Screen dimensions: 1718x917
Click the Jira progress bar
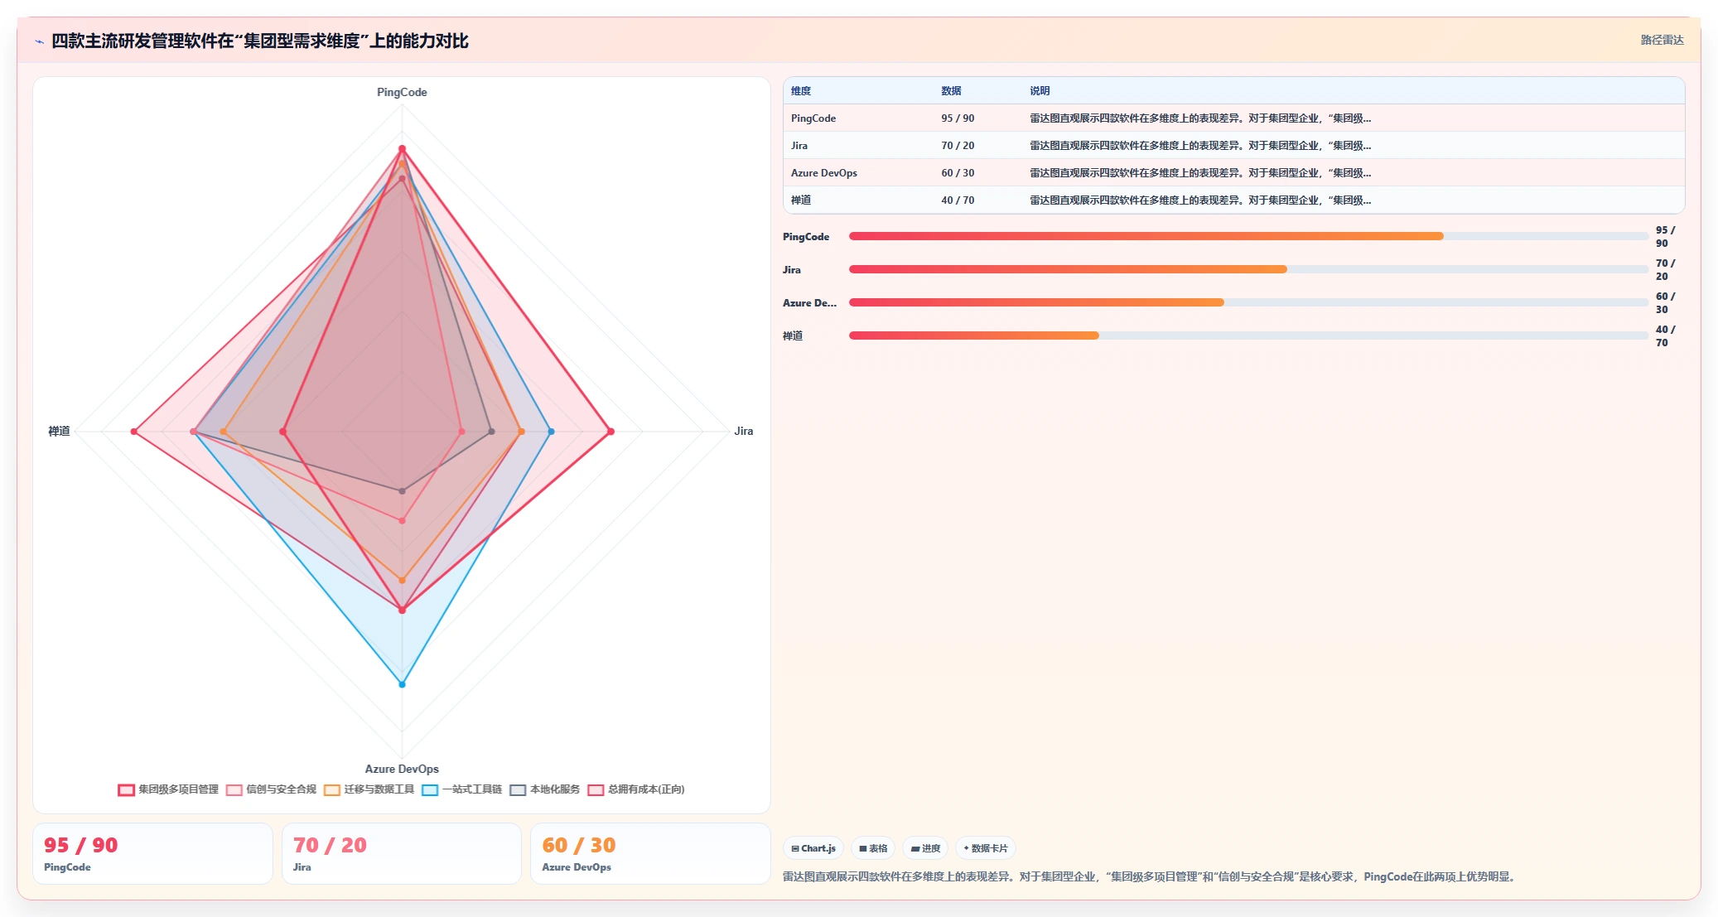[x=1248, y=269]
